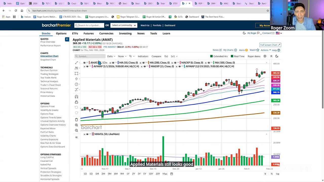Viewport: 324px width, 182px height.
Task: Open the Help question mark
Action: click(x=279, y=50)
